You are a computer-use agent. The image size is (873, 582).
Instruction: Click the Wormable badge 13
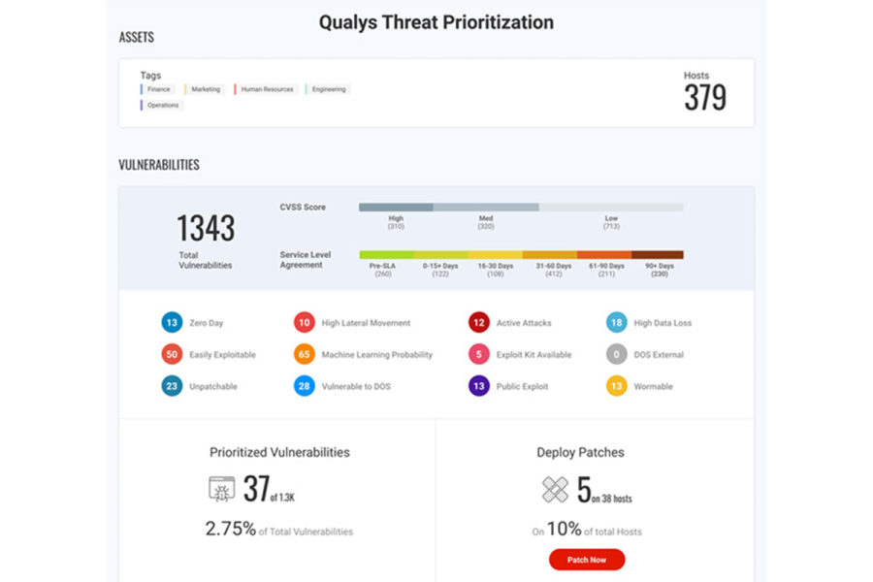pos(616,386)
